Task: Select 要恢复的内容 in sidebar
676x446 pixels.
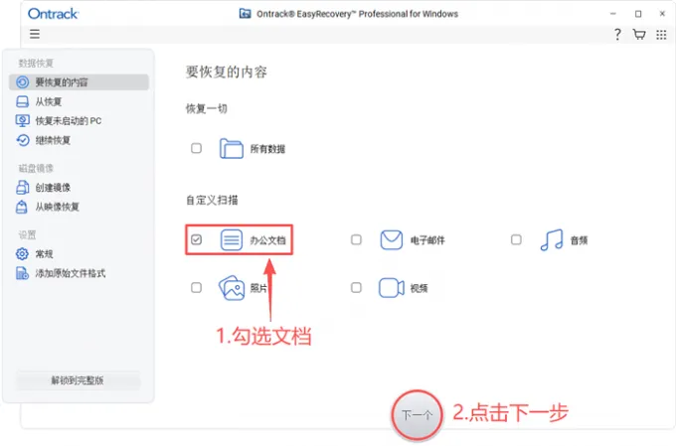Action: pyautogui.click(x=79, y=81)
